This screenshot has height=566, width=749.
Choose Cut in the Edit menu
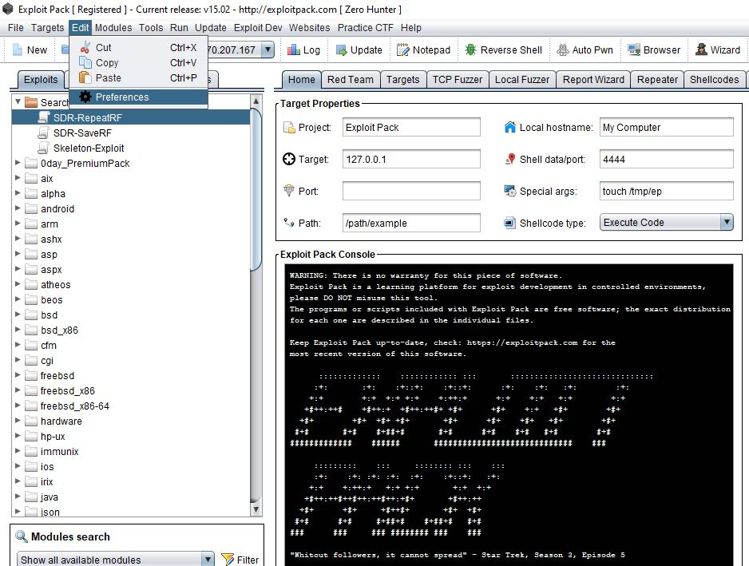[x=138, y=47]
